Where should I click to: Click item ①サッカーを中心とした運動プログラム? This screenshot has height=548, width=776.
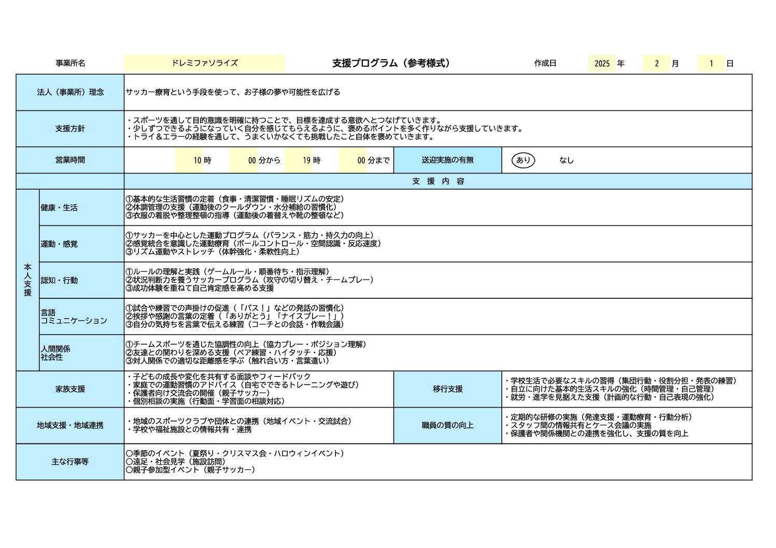coord(250,235)
